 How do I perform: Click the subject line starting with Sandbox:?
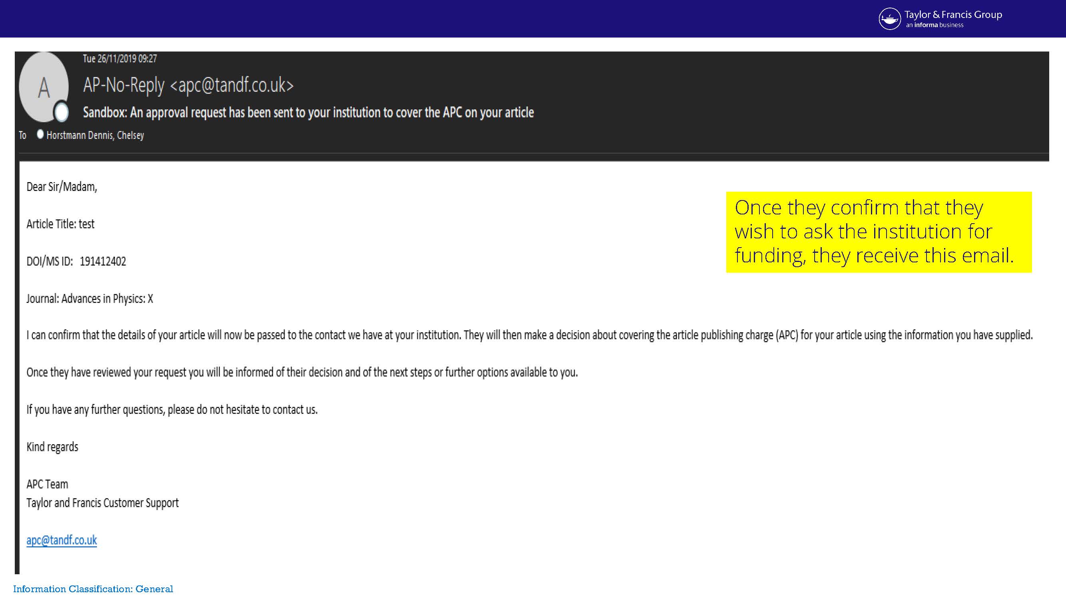(308, 113)
